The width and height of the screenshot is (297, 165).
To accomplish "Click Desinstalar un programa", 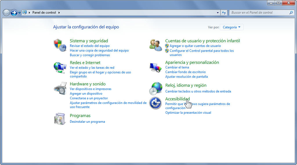I will click(x=87, y=122).
